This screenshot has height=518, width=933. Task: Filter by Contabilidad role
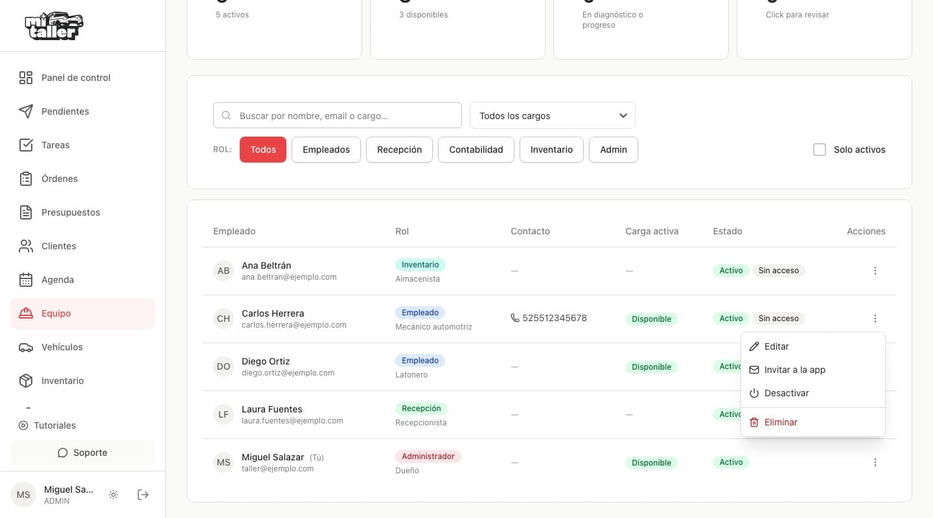tap(476, 150)
